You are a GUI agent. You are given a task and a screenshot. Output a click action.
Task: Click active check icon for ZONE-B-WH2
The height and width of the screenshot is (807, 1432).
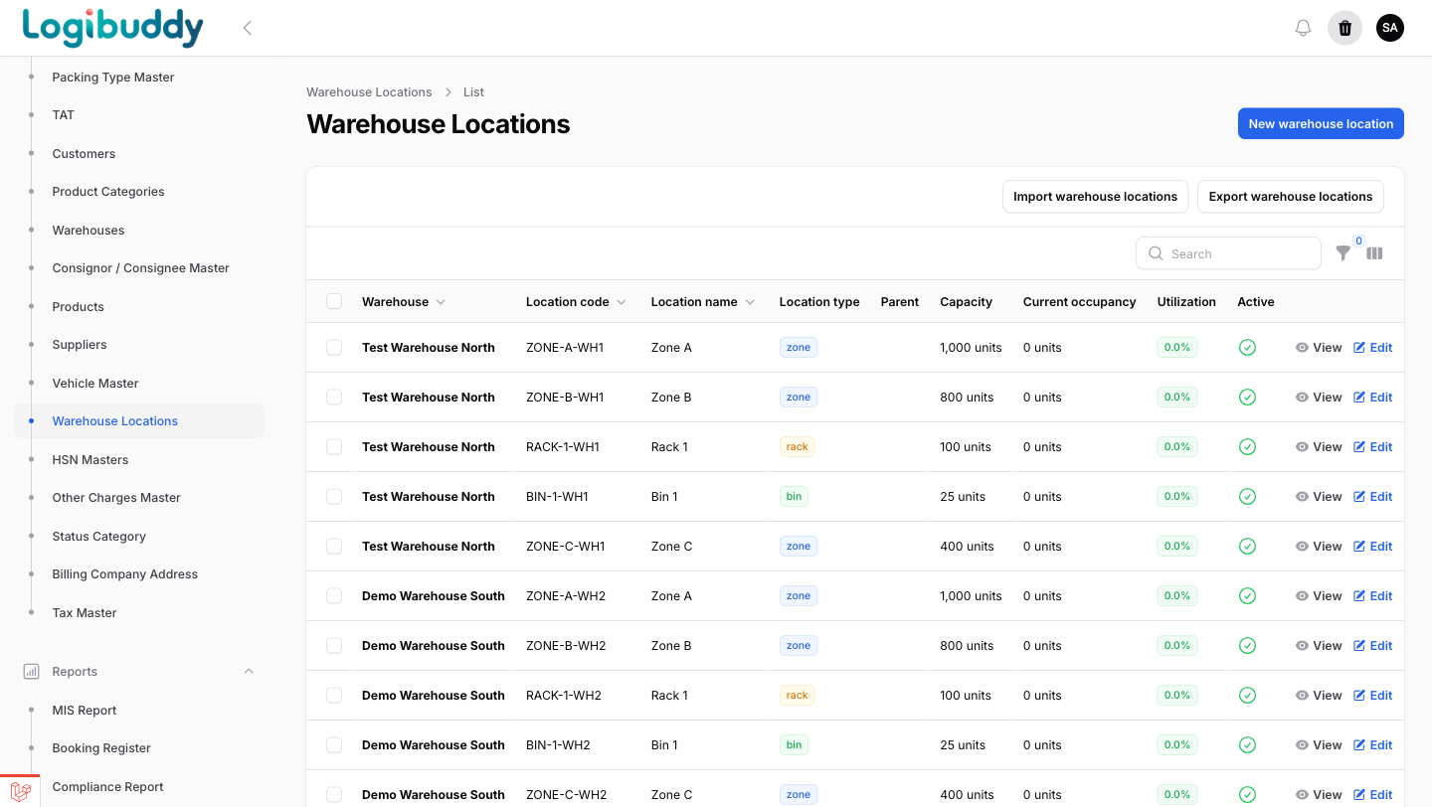point(1247,646)
